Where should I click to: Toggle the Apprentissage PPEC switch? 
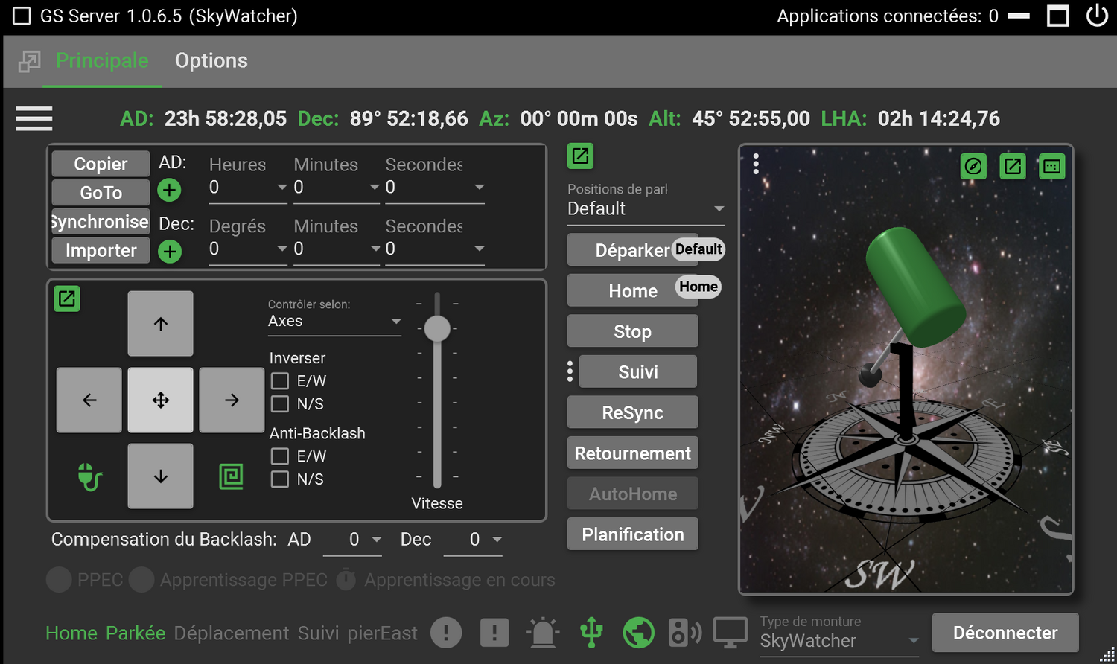pos(141,580)
